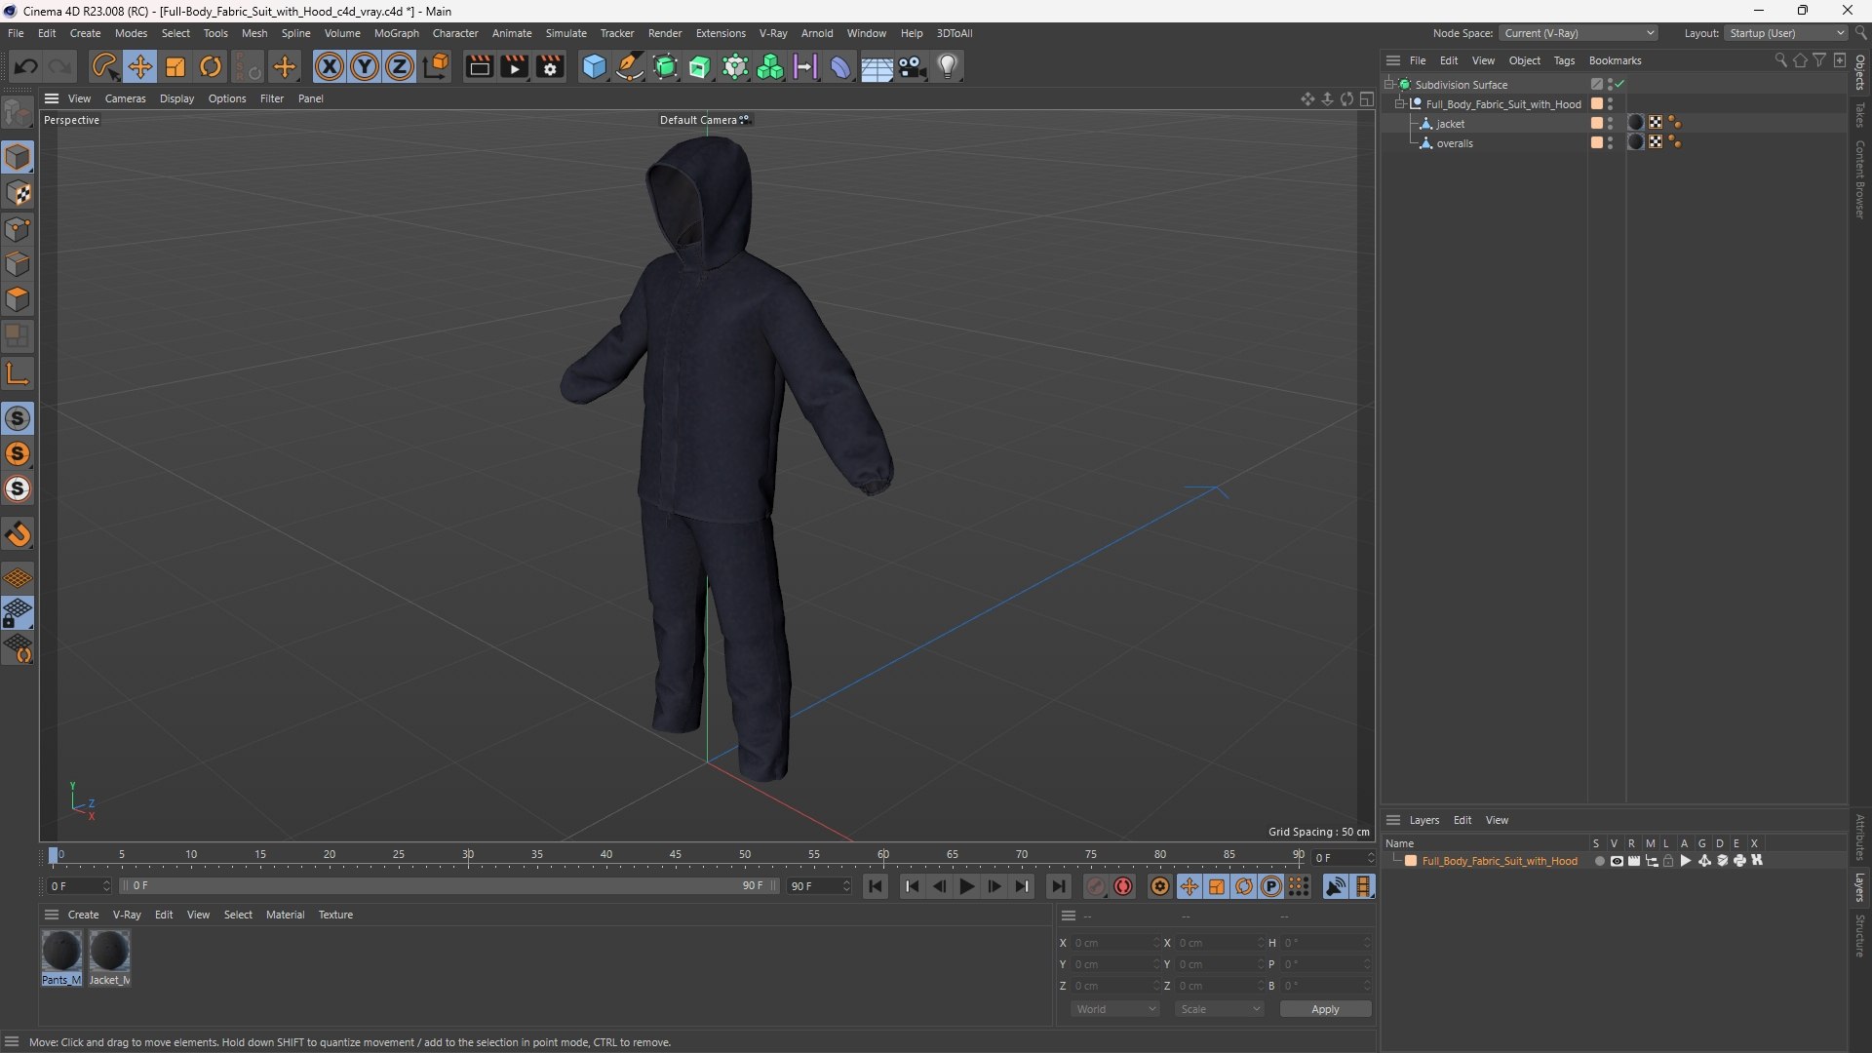Toggle autokeying button

(x=1123, y=886)
